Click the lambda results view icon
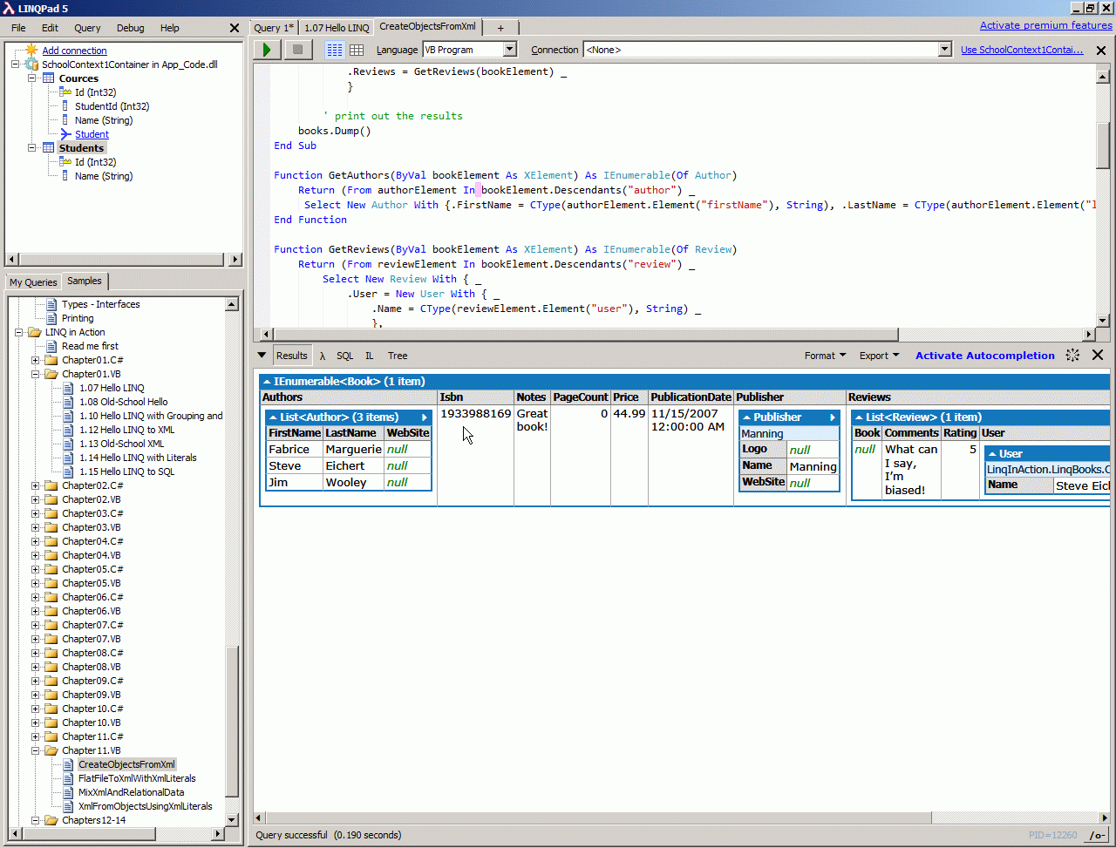This screenshot has height=848, width=1116. tap(323, 356)
